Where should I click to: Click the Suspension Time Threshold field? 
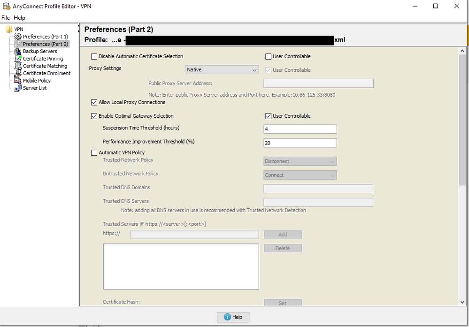(300, 129)
